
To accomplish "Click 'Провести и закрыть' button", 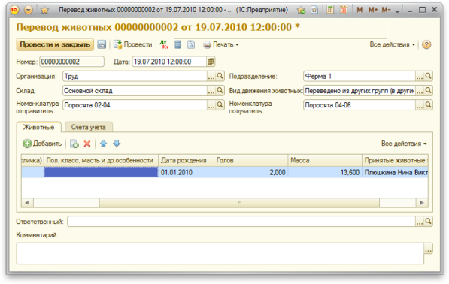I will click(x=55, y=44).
